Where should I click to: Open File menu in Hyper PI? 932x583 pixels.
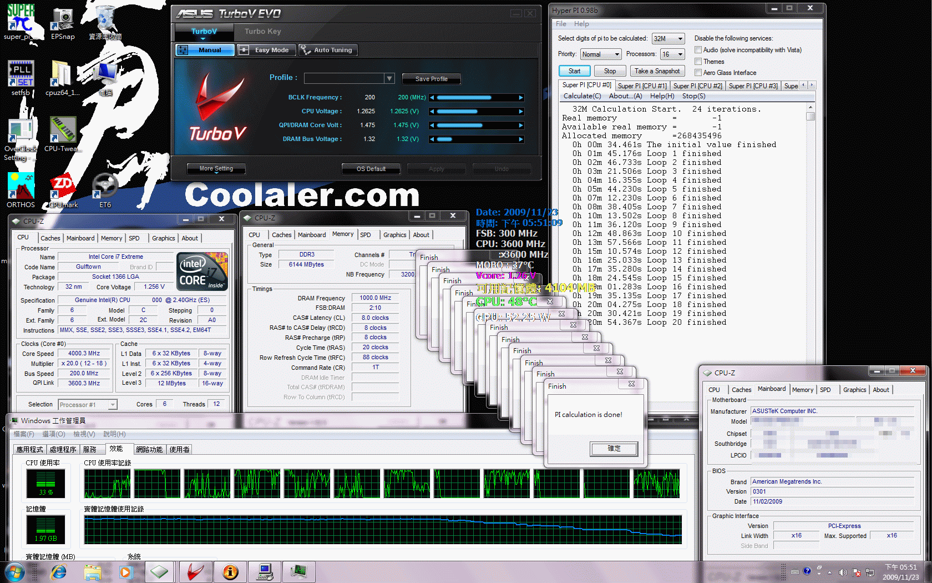[x=561, y=24]
